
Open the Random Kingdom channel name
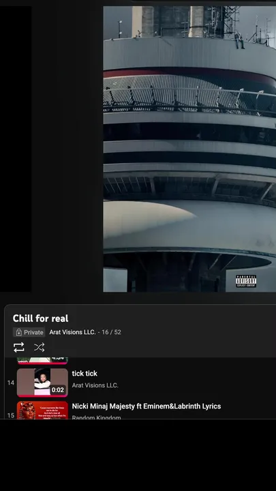[x=96, y=417]
